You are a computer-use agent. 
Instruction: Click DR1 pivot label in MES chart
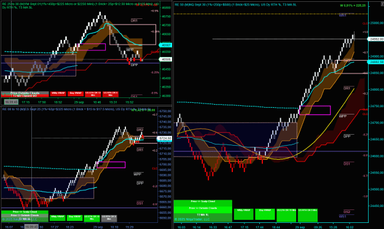coord(140,150)
